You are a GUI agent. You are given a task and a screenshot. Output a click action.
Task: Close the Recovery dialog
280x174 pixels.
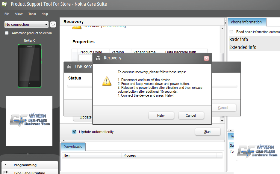206,58
